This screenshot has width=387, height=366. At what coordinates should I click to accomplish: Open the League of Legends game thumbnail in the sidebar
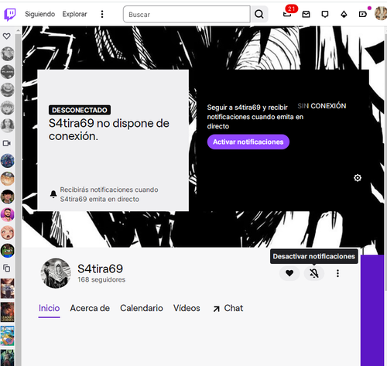(x=8, y=312)
